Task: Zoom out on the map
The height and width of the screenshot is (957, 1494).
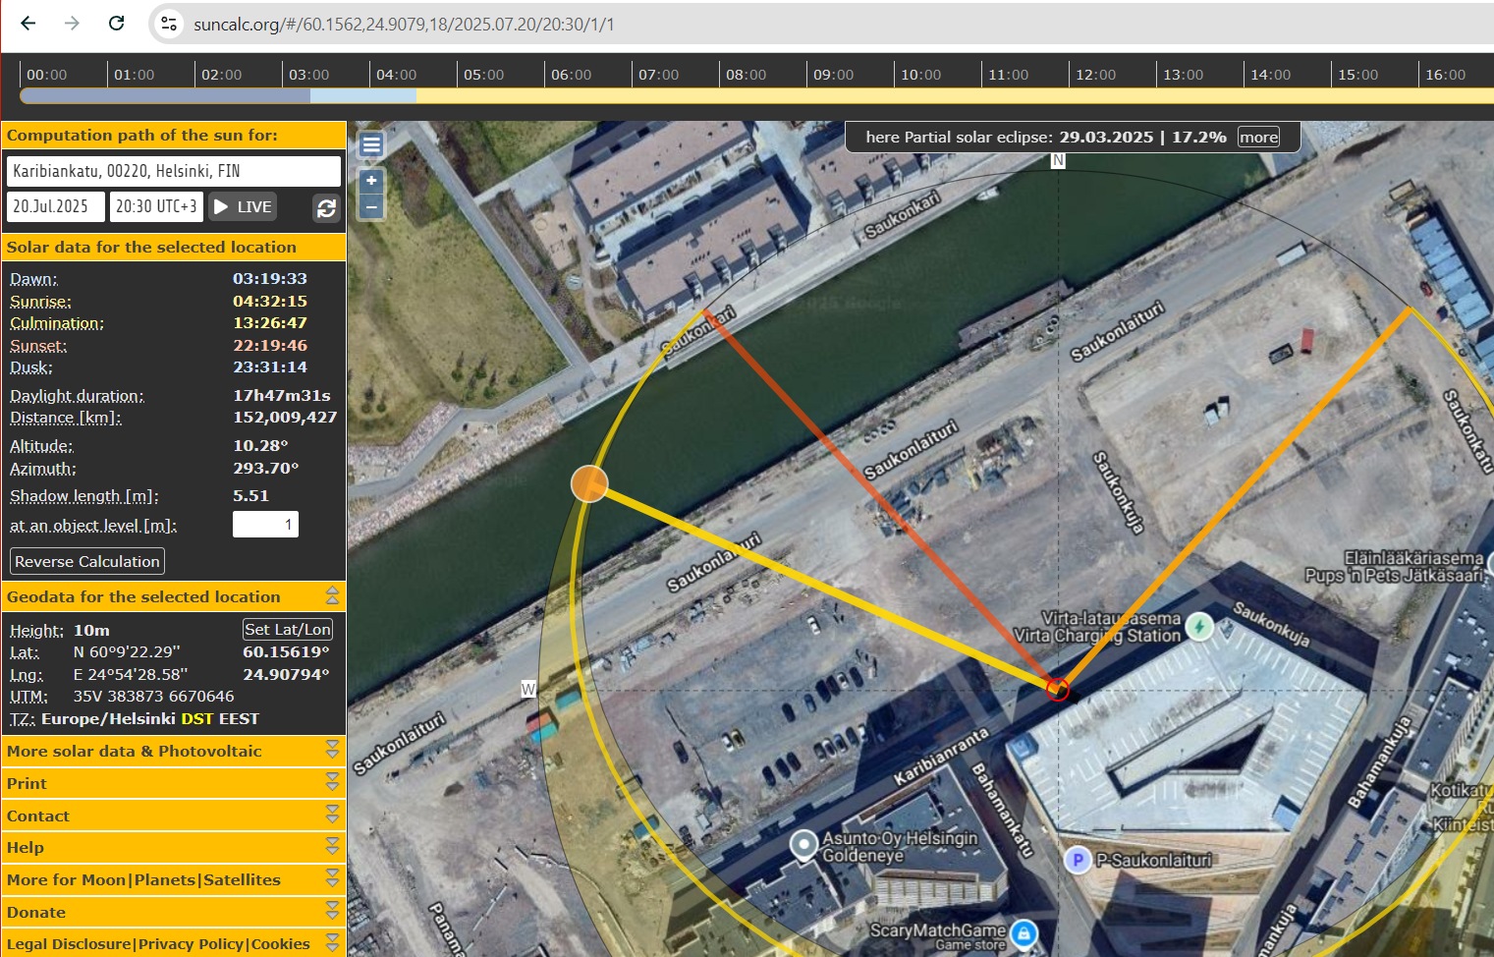Action: [x=371, y=206]
